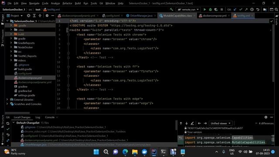
Task: Hide the Git tool window
Action: click(x=272, y=117)
